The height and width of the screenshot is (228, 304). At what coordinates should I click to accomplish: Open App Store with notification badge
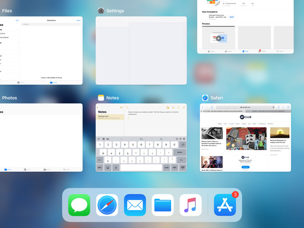tap(225, 205)
